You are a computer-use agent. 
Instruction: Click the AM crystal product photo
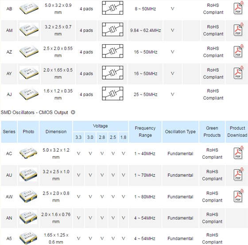click(29, 30)
